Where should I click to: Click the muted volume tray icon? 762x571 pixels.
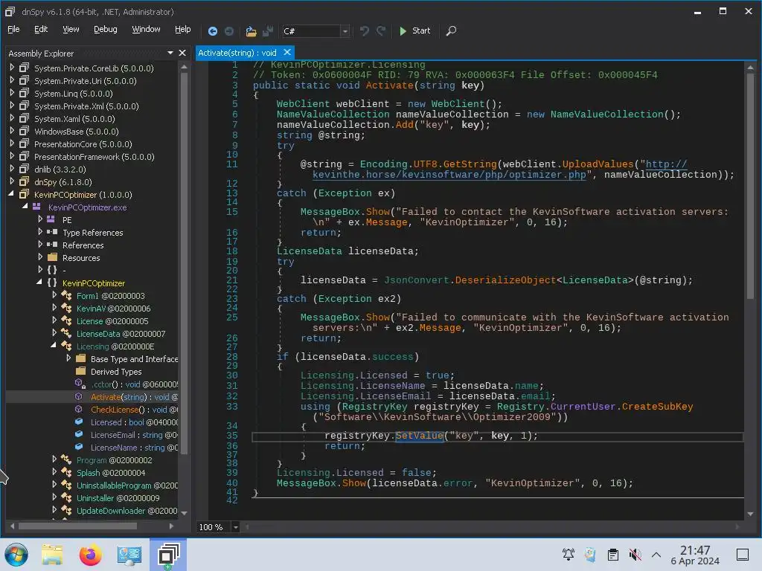[x=635, y=555]
